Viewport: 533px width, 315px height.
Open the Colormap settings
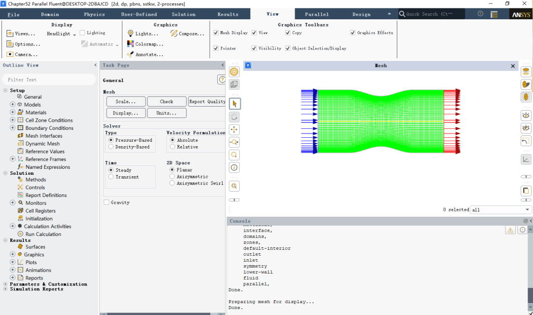pyautogui.click(x=145, y=44)
